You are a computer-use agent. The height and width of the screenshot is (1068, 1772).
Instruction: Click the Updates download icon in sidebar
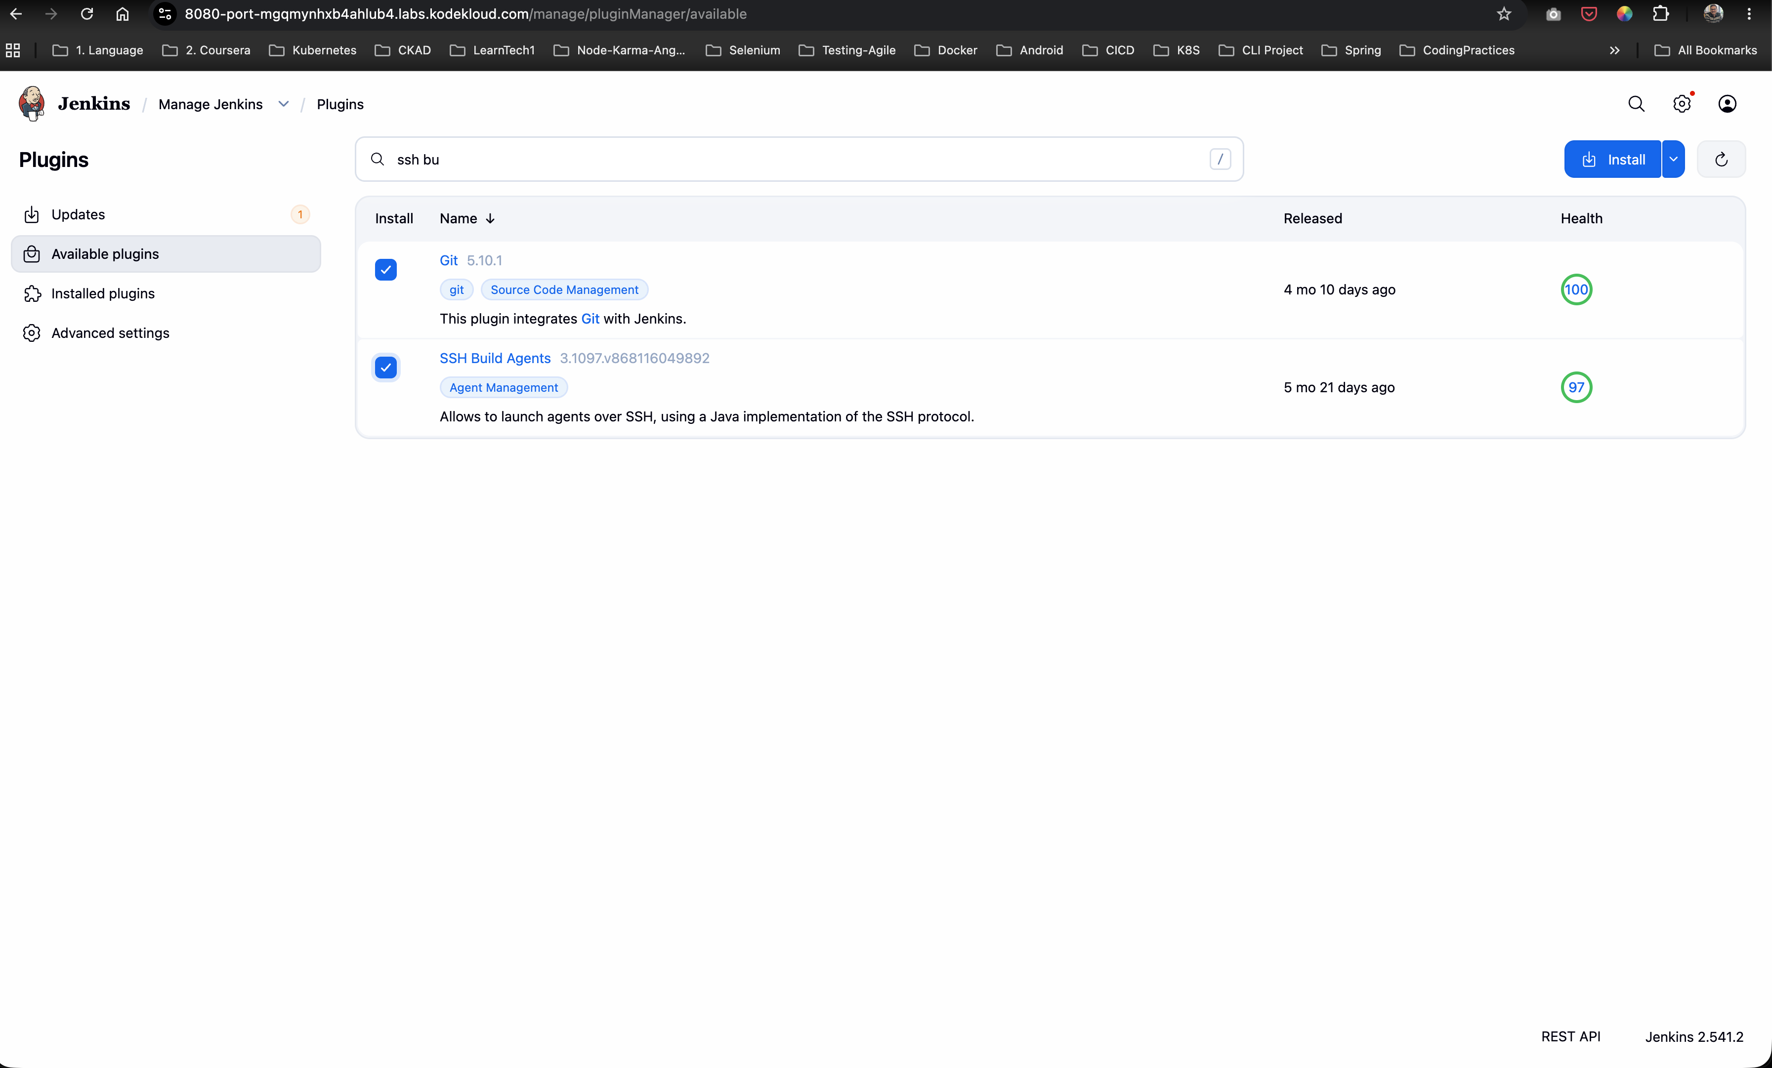(x=32, y=215)
